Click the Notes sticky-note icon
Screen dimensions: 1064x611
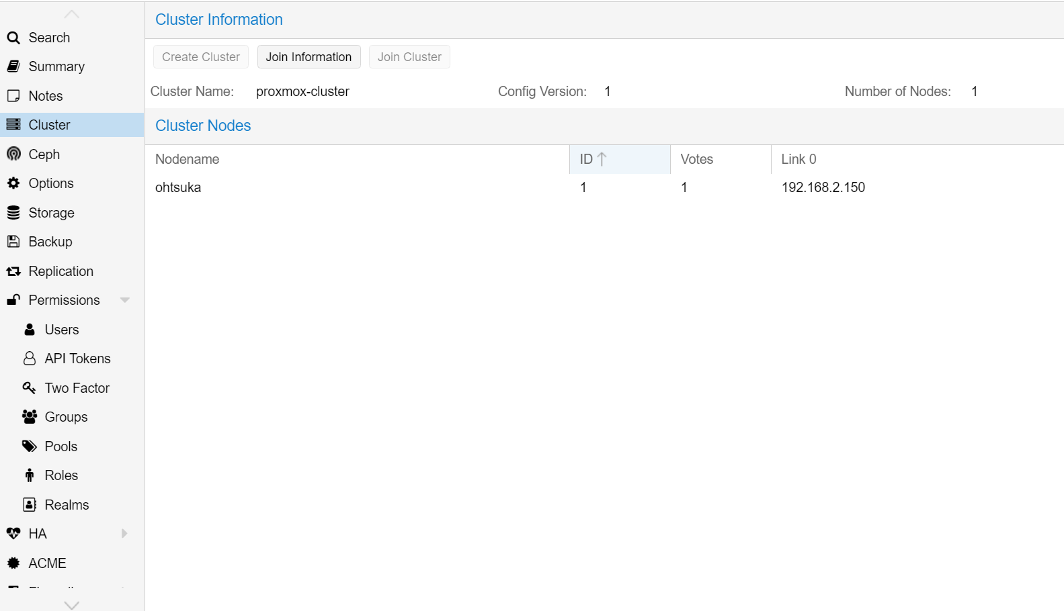tap(13, 96)
